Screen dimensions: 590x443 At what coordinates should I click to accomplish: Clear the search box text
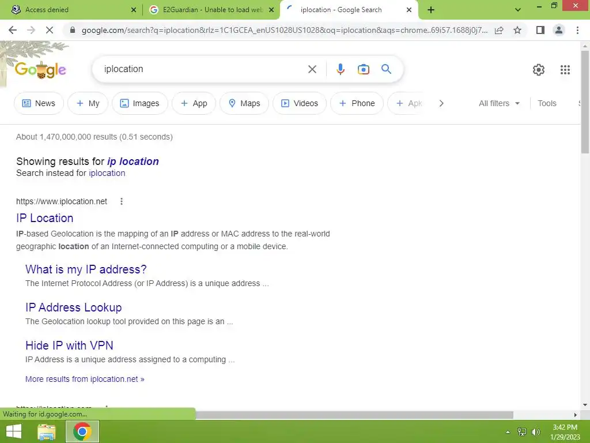pos(312,69)
